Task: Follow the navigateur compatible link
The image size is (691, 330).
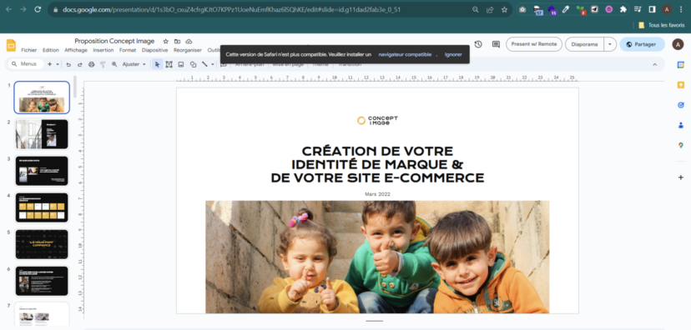Action: pos(405,54)
